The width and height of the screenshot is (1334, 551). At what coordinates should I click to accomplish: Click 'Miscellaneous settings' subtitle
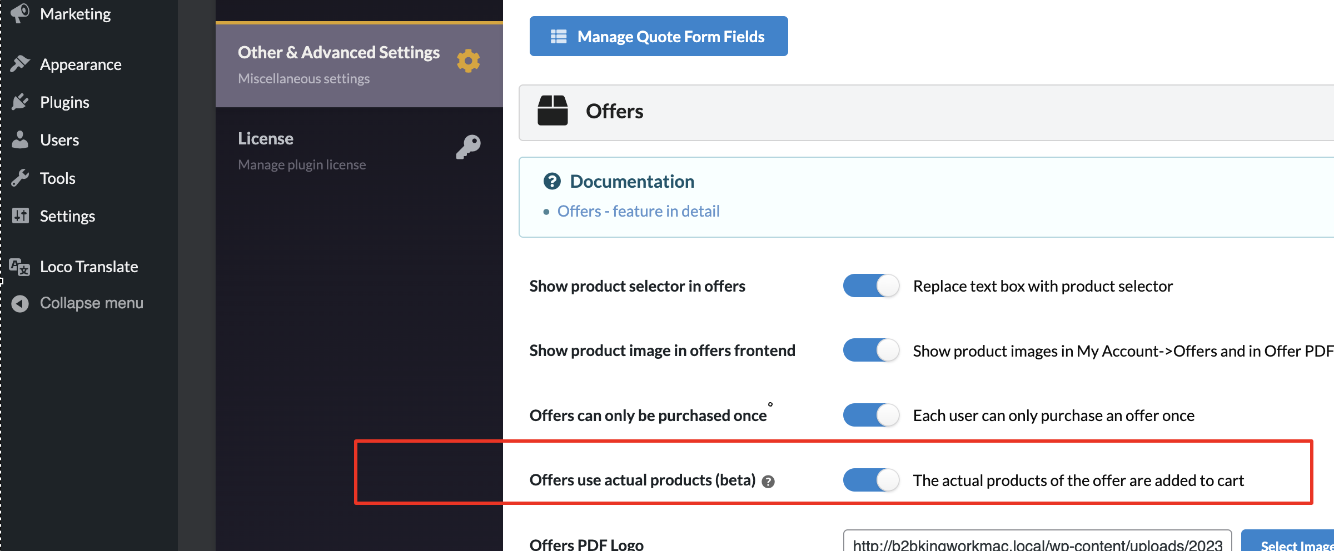coord(303,79)
